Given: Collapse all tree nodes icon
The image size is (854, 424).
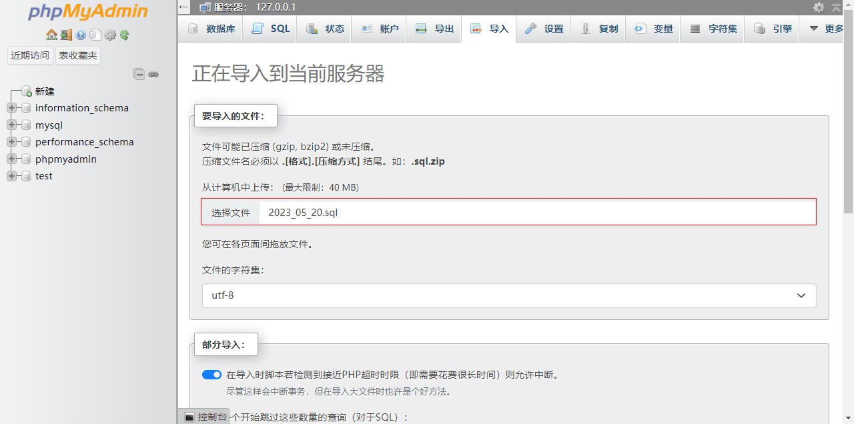Looking at the screenshot, I should (x=139, y=74).
